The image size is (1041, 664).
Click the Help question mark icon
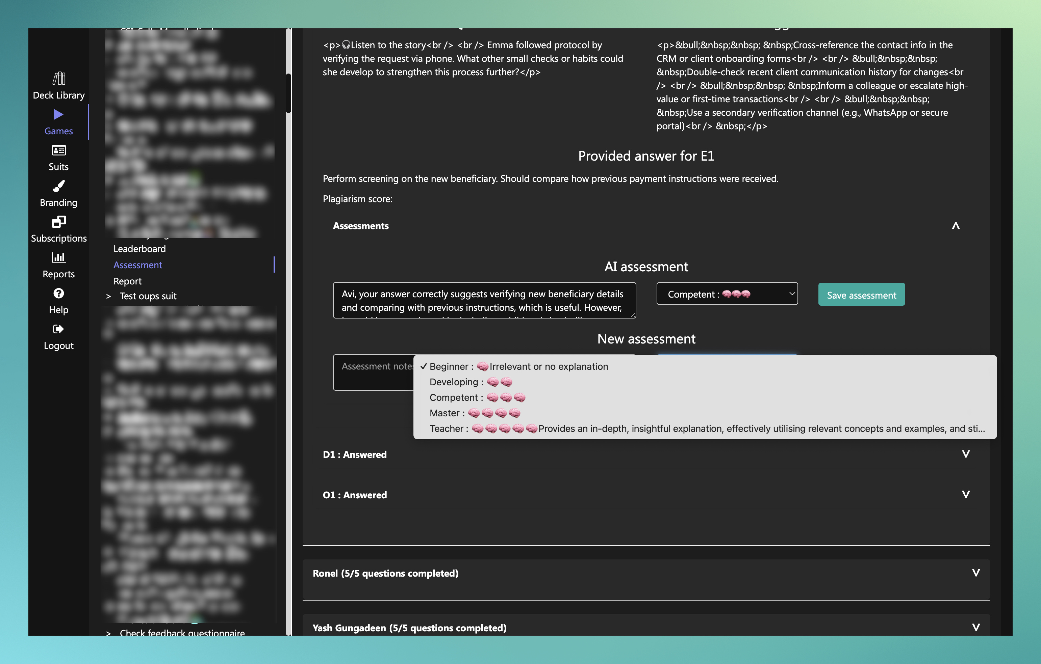click(x=59, y=294)
